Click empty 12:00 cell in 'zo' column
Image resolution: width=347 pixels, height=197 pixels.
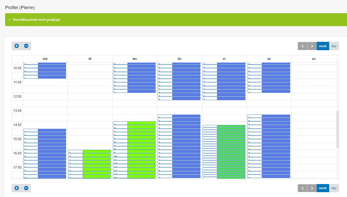click(x=314, y=97)
